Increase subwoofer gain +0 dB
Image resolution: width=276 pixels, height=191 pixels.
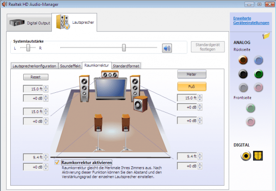coord(200,118)
